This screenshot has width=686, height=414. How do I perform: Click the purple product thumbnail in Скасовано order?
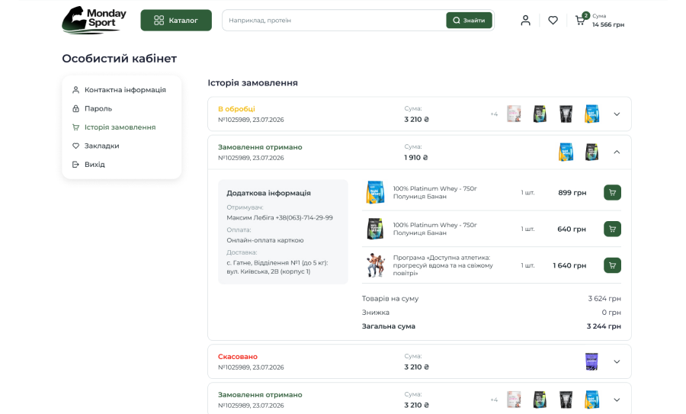coord(591,362)
